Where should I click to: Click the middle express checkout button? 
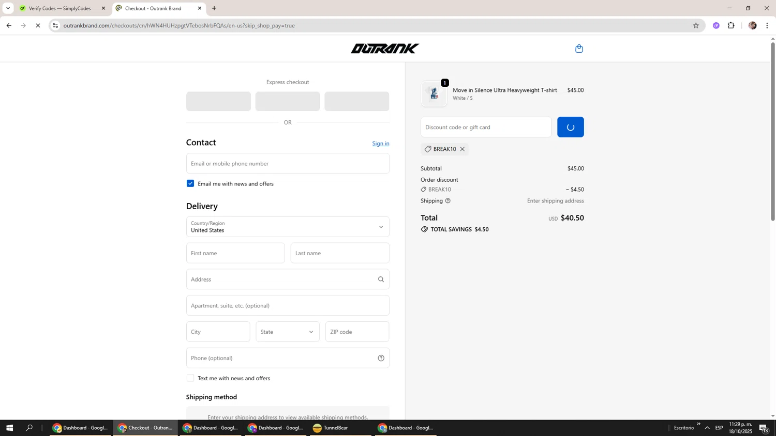click(x=288, y=101)
